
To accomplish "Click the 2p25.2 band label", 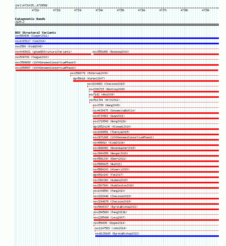I will tap(20, 22).
